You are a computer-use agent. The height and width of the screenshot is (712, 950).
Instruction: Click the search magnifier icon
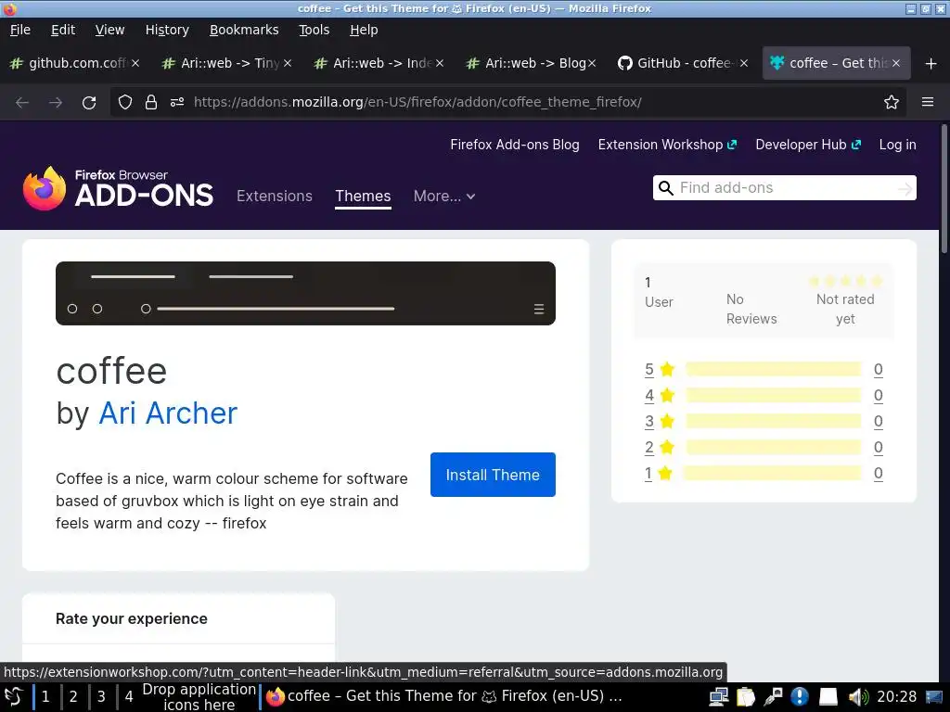(666, 188)
